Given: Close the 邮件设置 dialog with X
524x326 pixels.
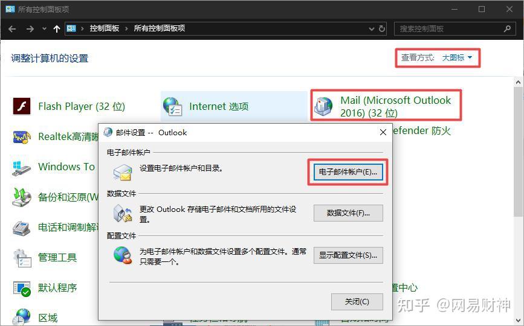Looking at the screenshot, I should pos(383,132).
